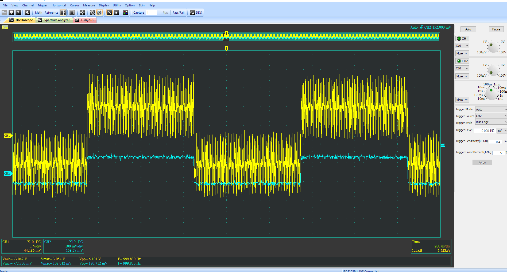The image size is (507, 272).
Task: Click the center-arrows autoset icon
Action: pyautogui.click(x=82, y=13)
